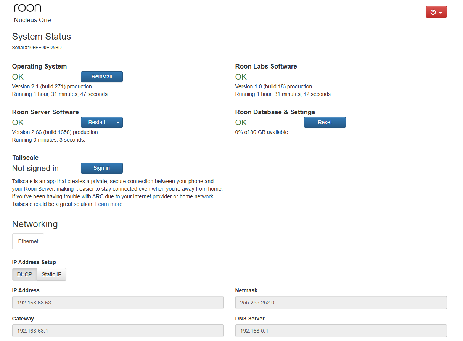Click the Gateway field label
Screen dimensions: 463x341
point(23,319)
